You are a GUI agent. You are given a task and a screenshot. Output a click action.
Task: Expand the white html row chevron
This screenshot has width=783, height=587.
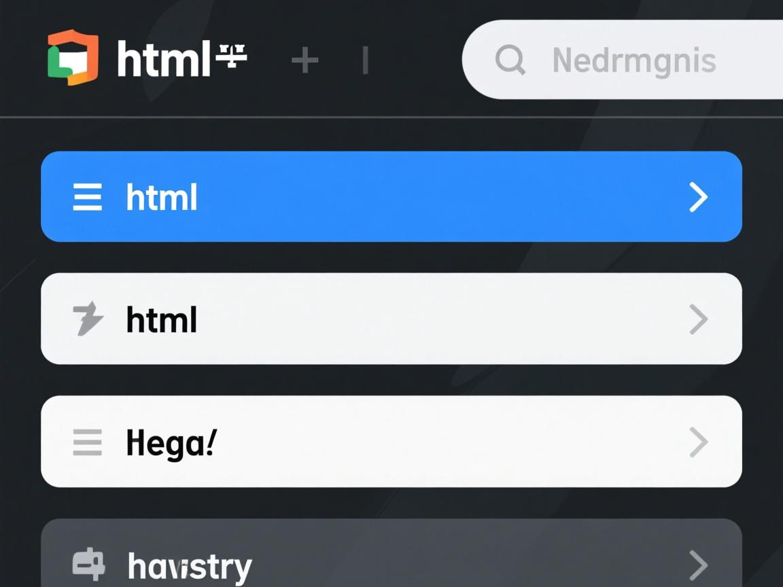(x=698, y=319)
